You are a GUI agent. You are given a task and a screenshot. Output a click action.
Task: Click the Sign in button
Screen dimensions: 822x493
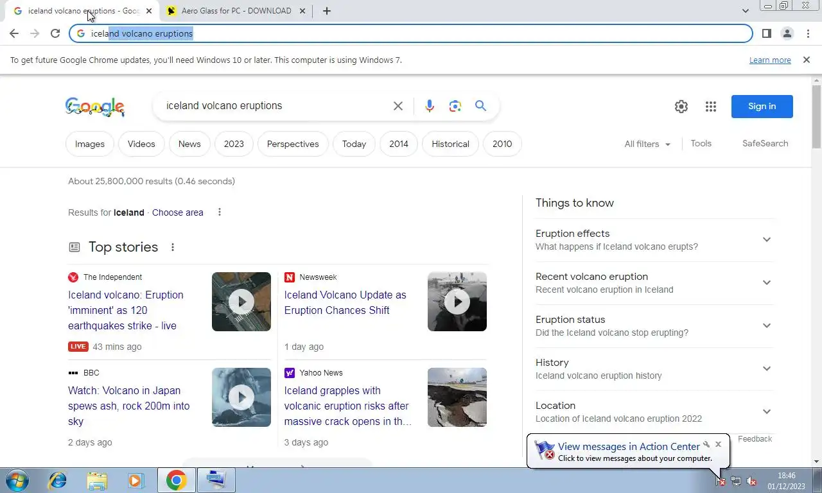(x=762, y=107)
